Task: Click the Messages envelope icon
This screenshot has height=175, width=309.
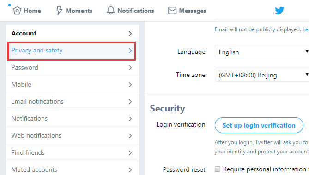Action: (172, 11)
